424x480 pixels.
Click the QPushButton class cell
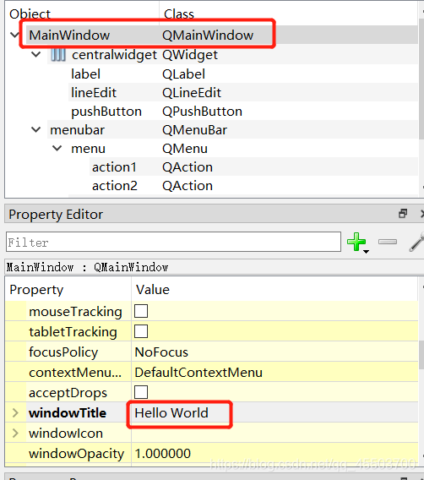(202, 112)
